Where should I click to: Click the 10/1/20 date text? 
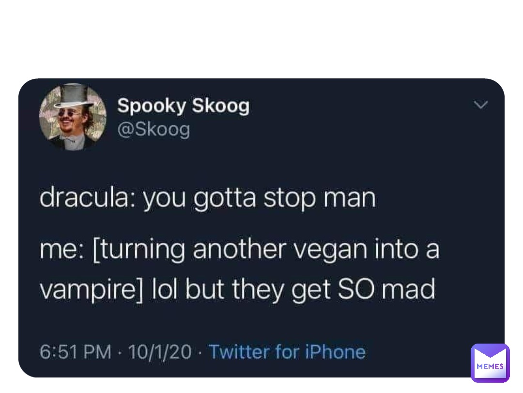click(160, 352)
